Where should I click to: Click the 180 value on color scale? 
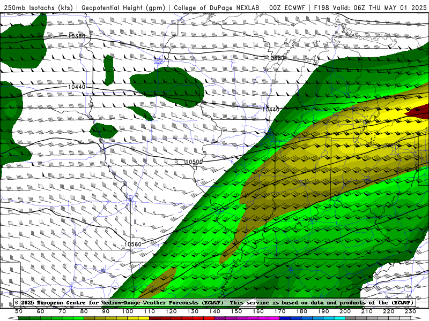[x=301, y=311]
